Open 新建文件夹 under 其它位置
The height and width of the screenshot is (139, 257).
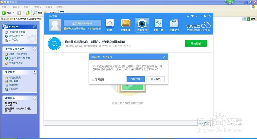[15, 78]
